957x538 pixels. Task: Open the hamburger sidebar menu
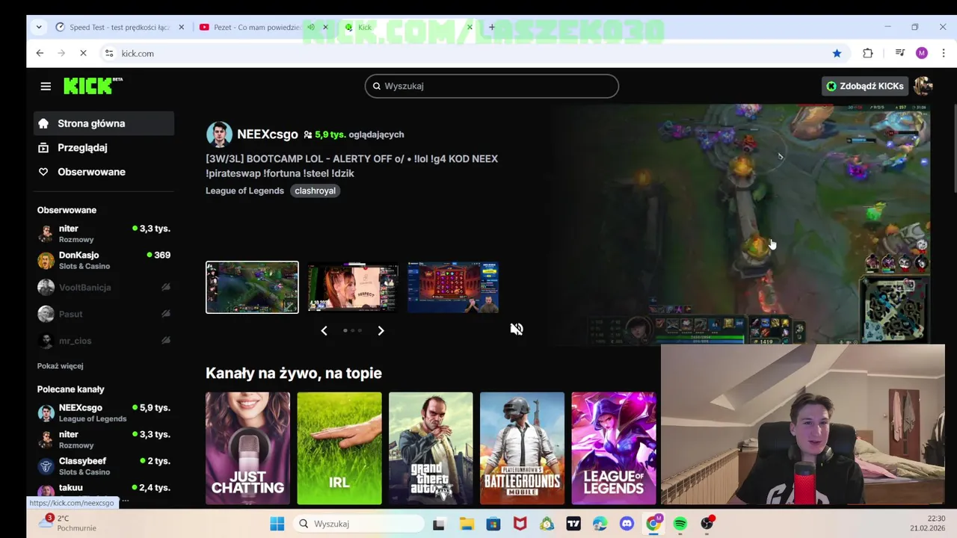[46, 86]
